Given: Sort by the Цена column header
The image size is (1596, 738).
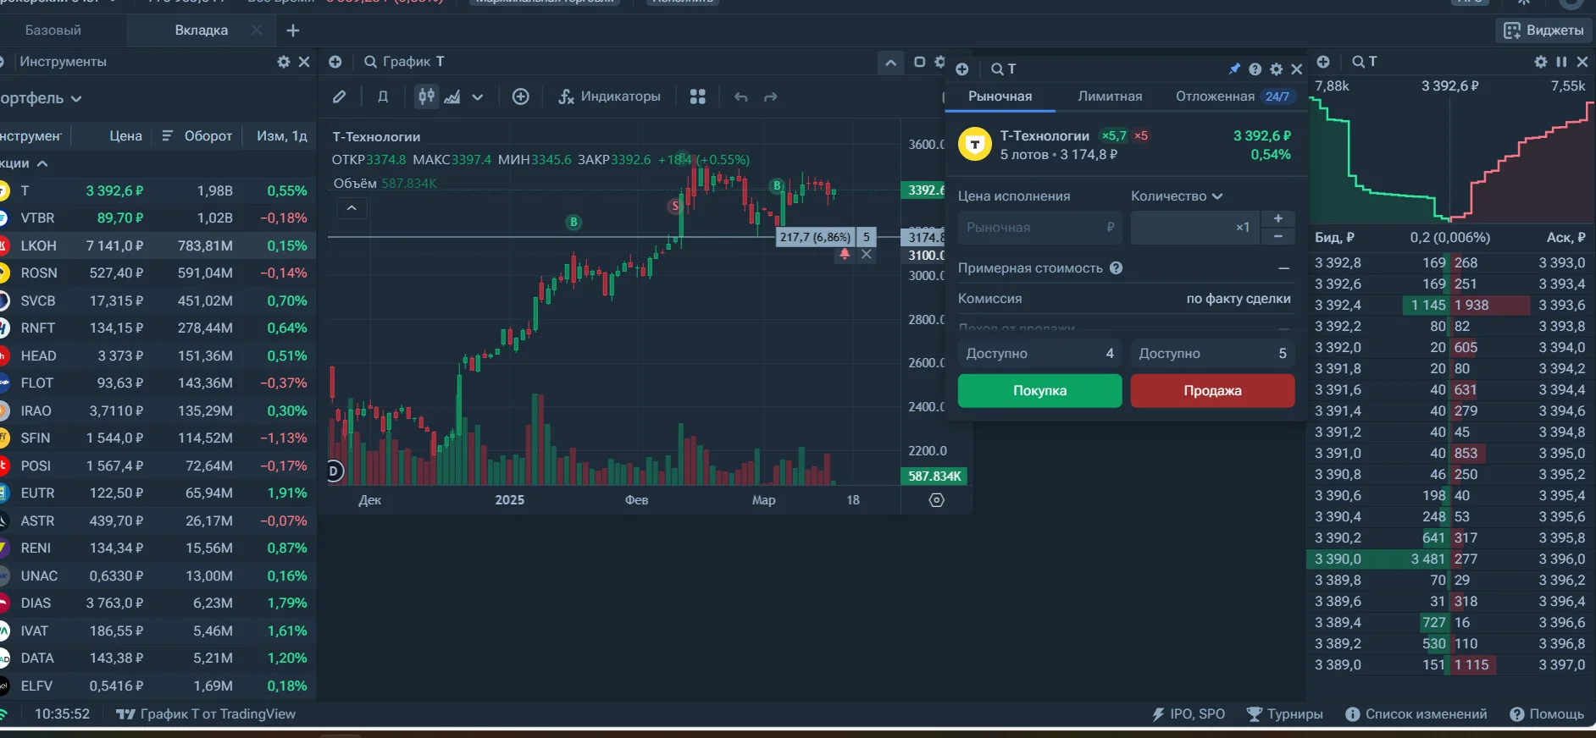Looking at the screenshot, I should click(x=125, y=136).
